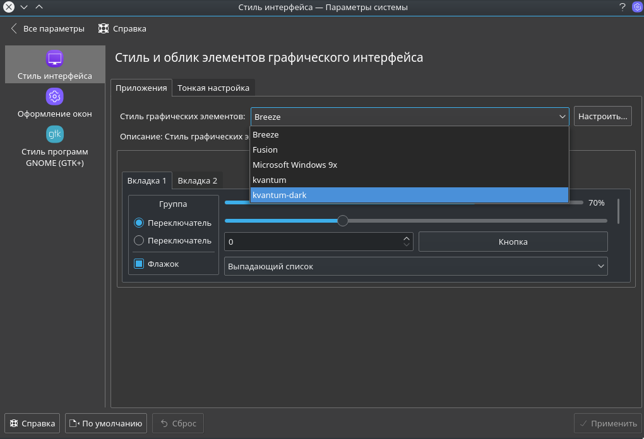The image size is (644, 439).
Task: Choose kvantum-dark from the style list
Action: click(x=409, y=196)
